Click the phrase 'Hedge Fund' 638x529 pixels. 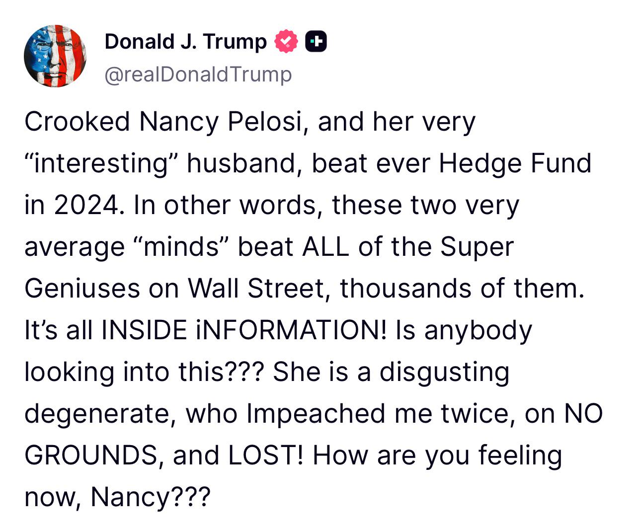[x=515, y=163]
